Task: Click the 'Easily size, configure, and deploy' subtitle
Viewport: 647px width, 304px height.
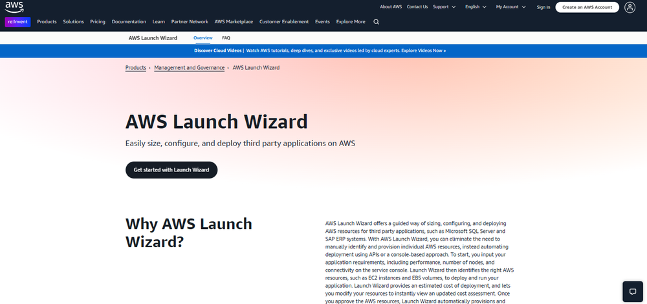Action: [x=240, y=144]
